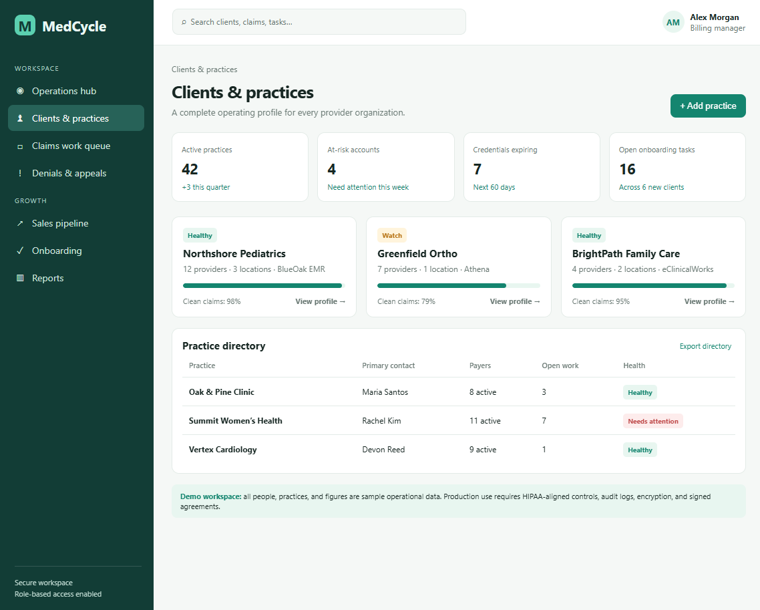Click the Clients & practices person icon
This screenshot has width=760, height=610.
20,118
